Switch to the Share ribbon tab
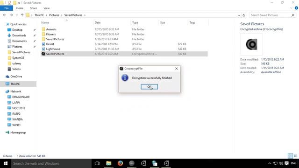This screenshot has height=168, width=299. pos(33,8)
